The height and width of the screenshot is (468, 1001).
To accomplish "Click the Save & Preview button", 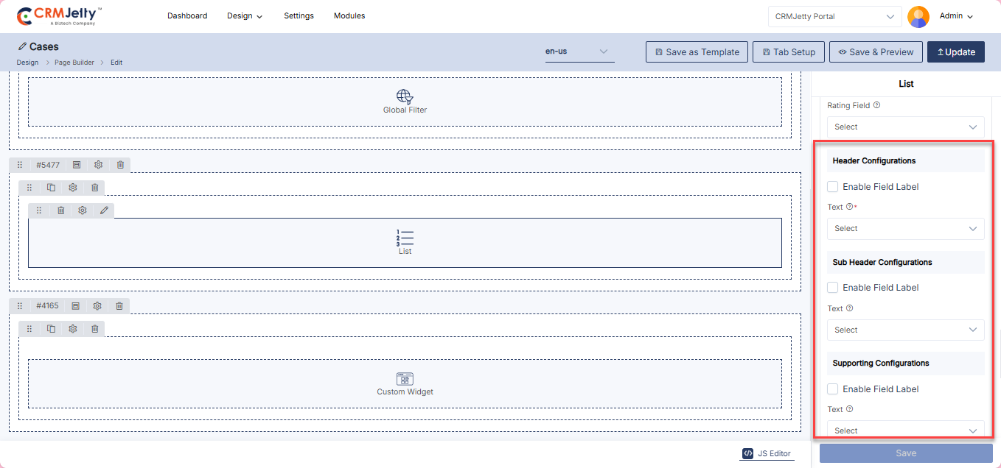I will coord(875,52).
